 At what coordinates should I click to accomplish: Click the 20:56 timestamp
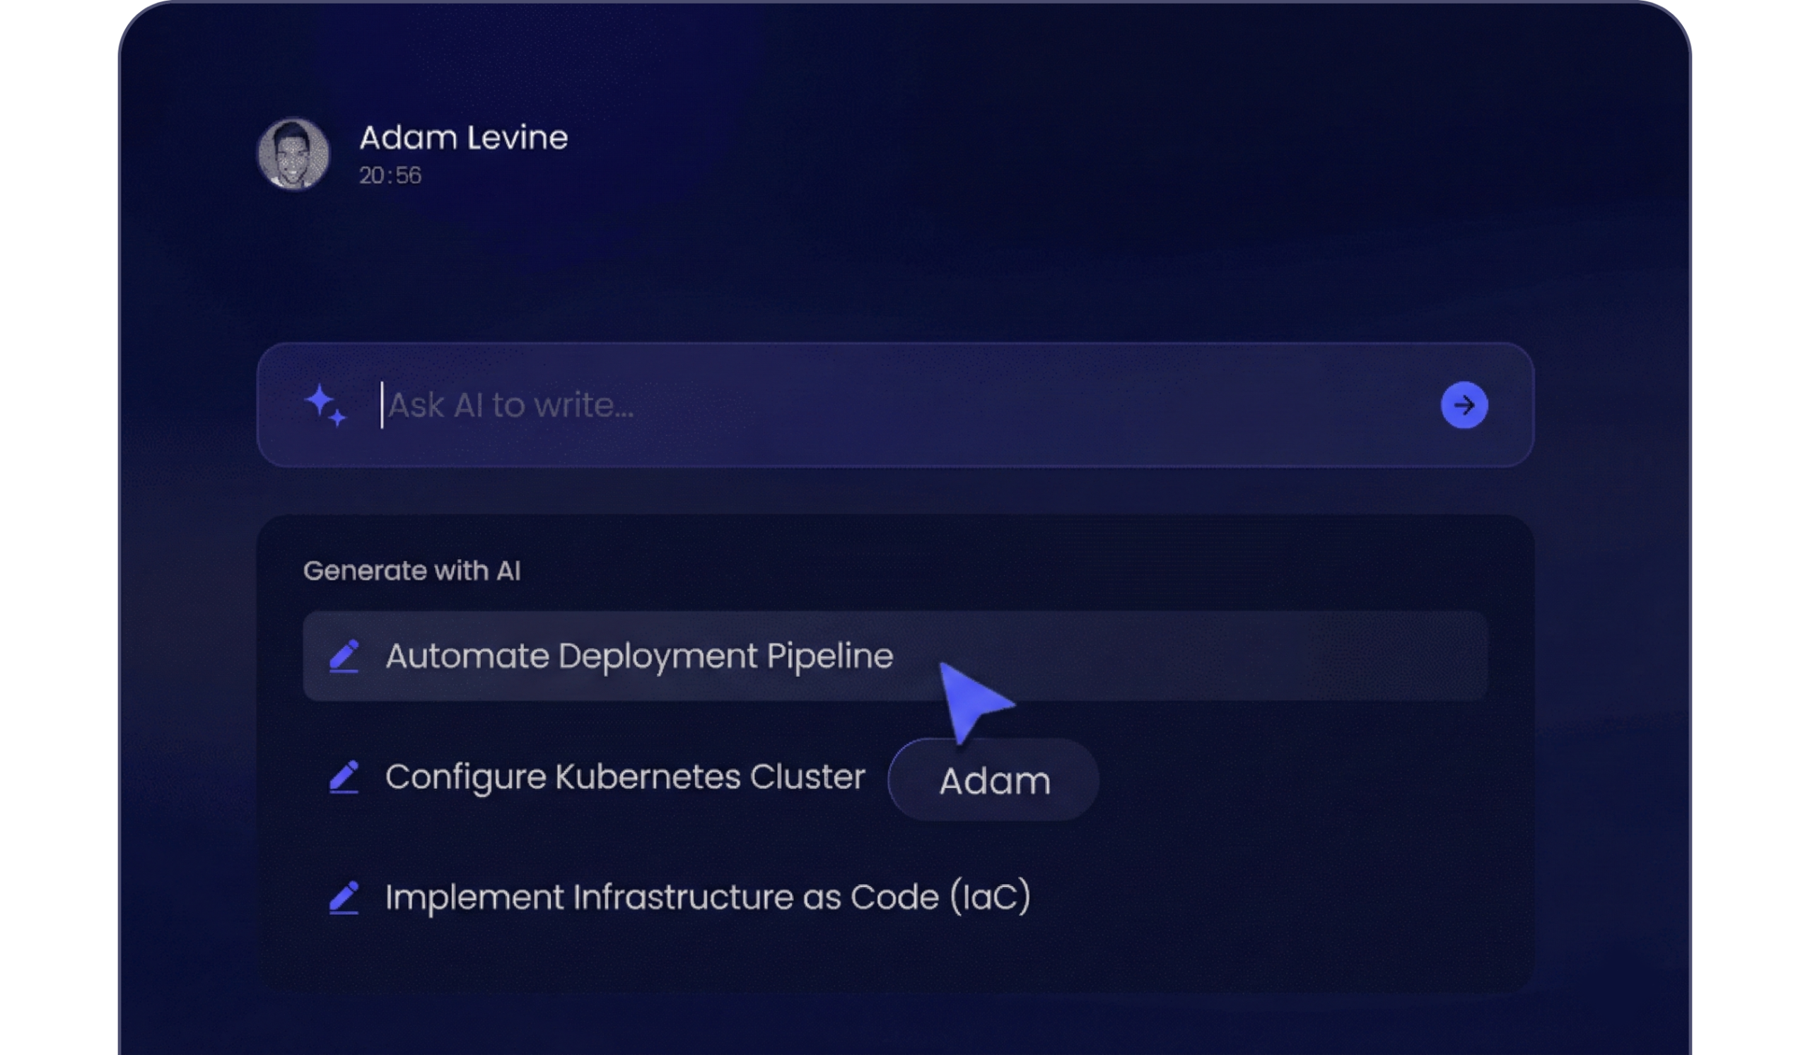390,175
